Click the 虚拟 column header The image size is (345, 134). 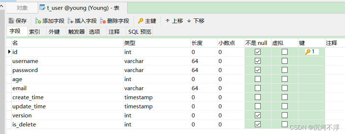coord(285,43)
